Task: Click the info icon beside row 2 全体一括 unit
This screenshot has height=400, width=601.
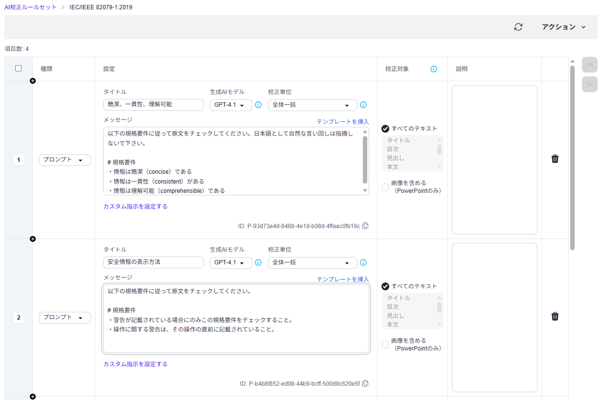Action: [x=363, y=262]
